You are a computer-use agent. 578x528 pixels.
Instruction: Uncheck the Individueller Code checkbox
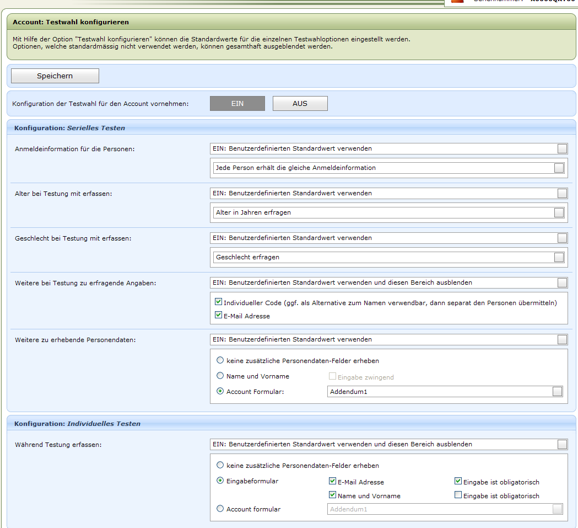click(219, 302)
